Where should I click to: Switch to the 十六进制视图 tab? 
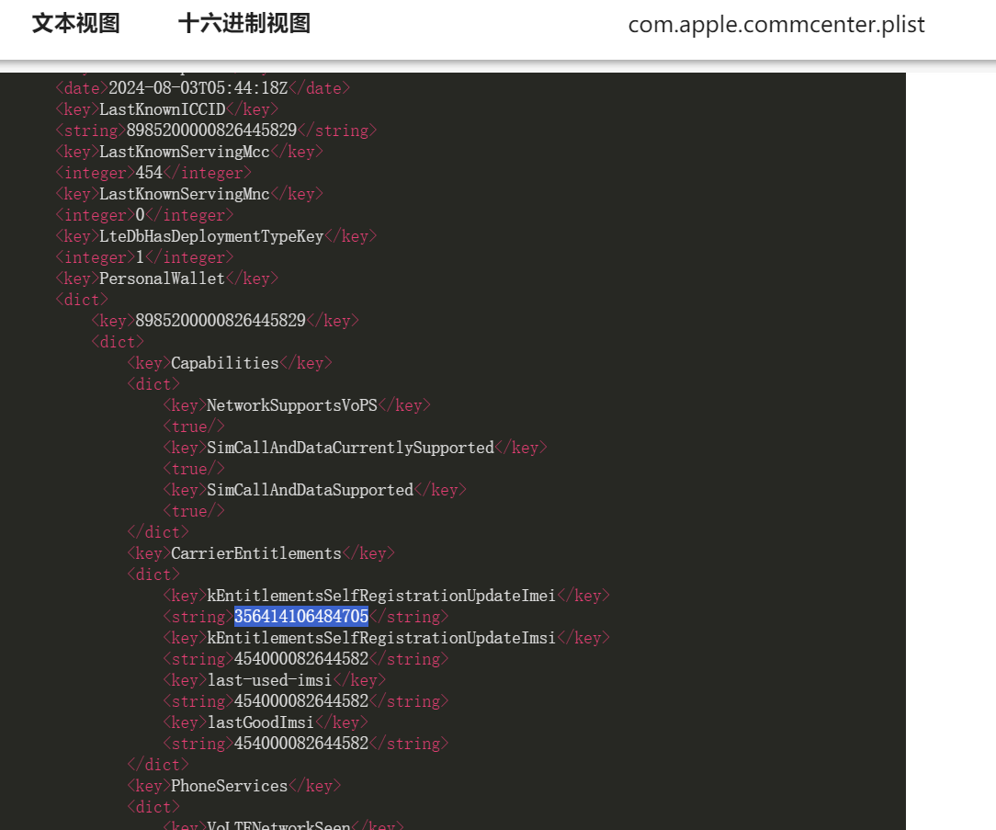tap(243, 24)
